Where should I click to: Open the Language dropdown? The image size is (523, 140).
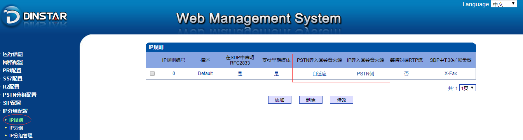point(504,4)
